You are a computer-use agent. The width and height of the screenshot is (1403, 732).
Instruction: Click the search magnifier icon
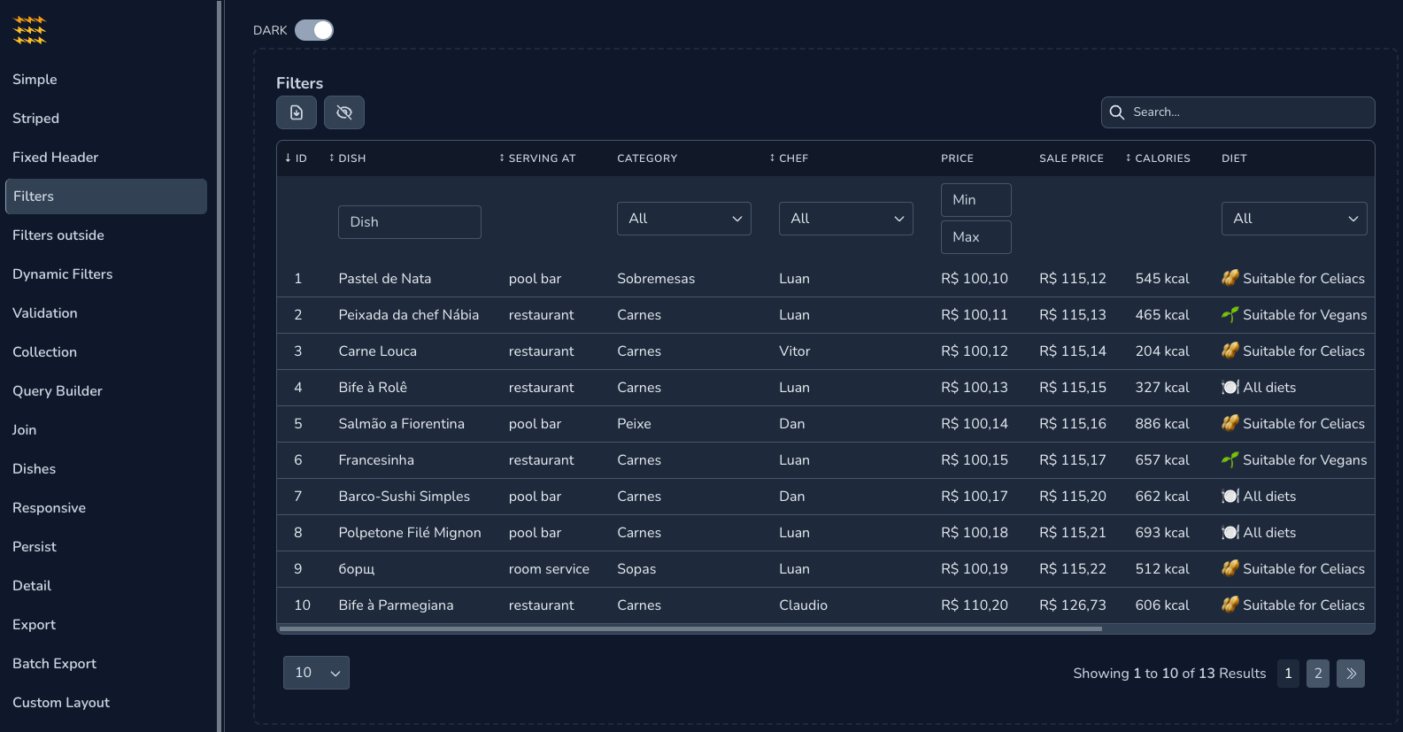pyautogui.click(x=1117, y=112)
